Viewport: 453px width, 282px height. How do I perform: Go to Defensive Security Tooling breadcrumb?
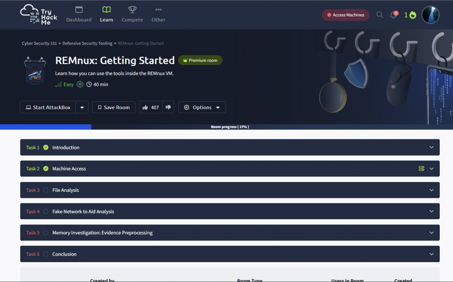pyautogui.click(x=87, y=43)
